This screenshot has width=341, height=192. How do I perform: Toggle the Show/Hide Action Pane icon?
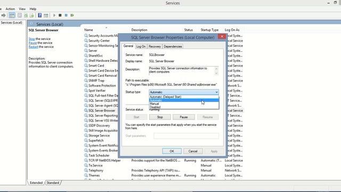46,15
